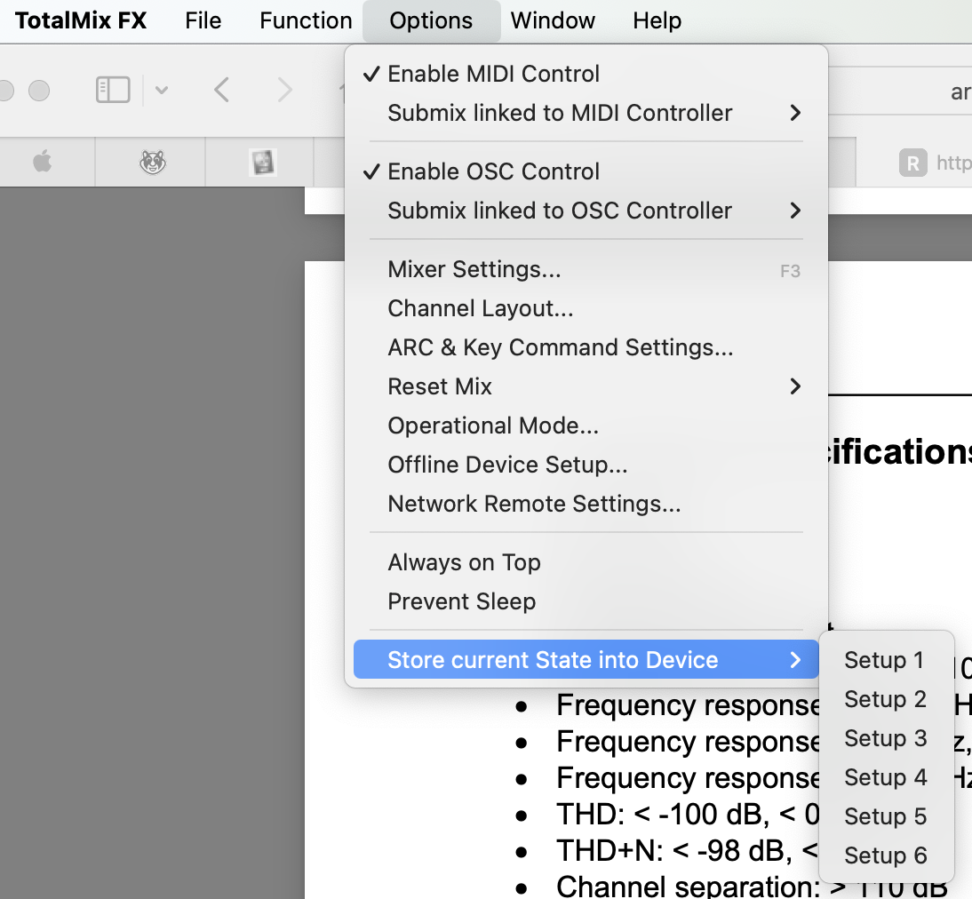Toggle Enable OSC Control option
The width and height of the screenshot is (972, 899).
point(586,171)
